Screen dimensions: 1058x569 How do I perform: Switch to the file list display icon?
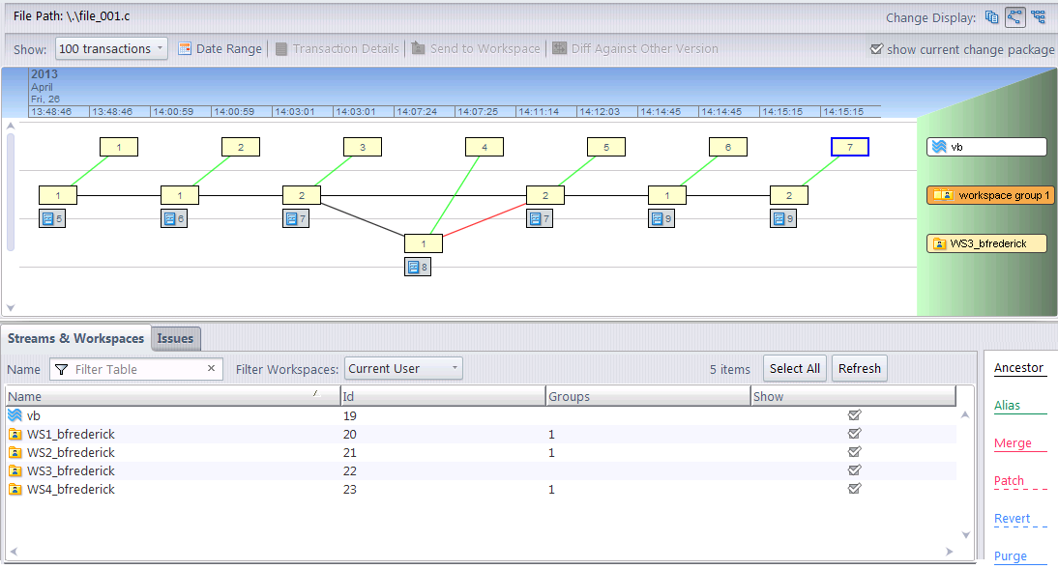[x=991, y=16]
